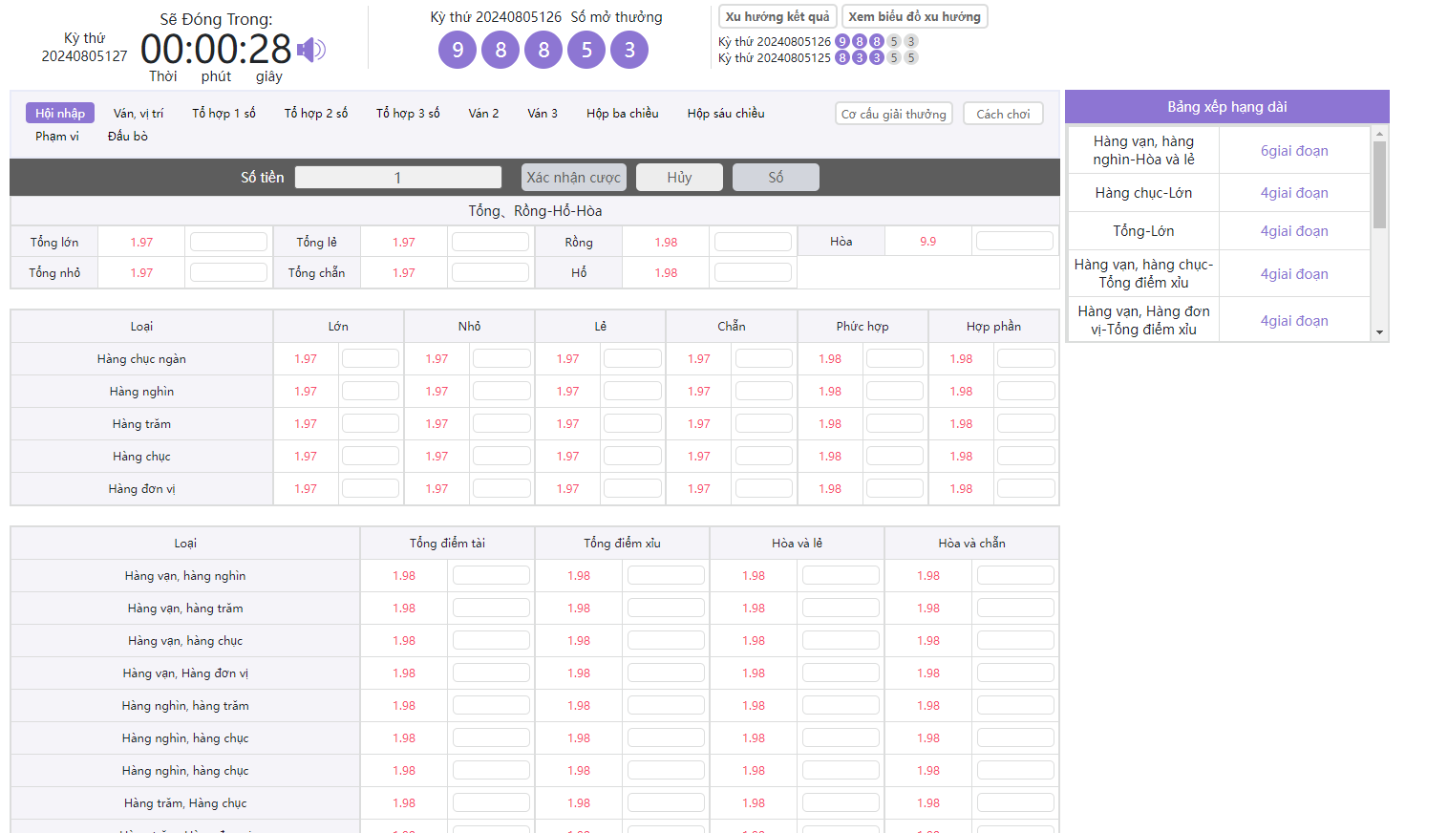
Task: Click the Rồng bet input
Action: click(x=753, y=242)
